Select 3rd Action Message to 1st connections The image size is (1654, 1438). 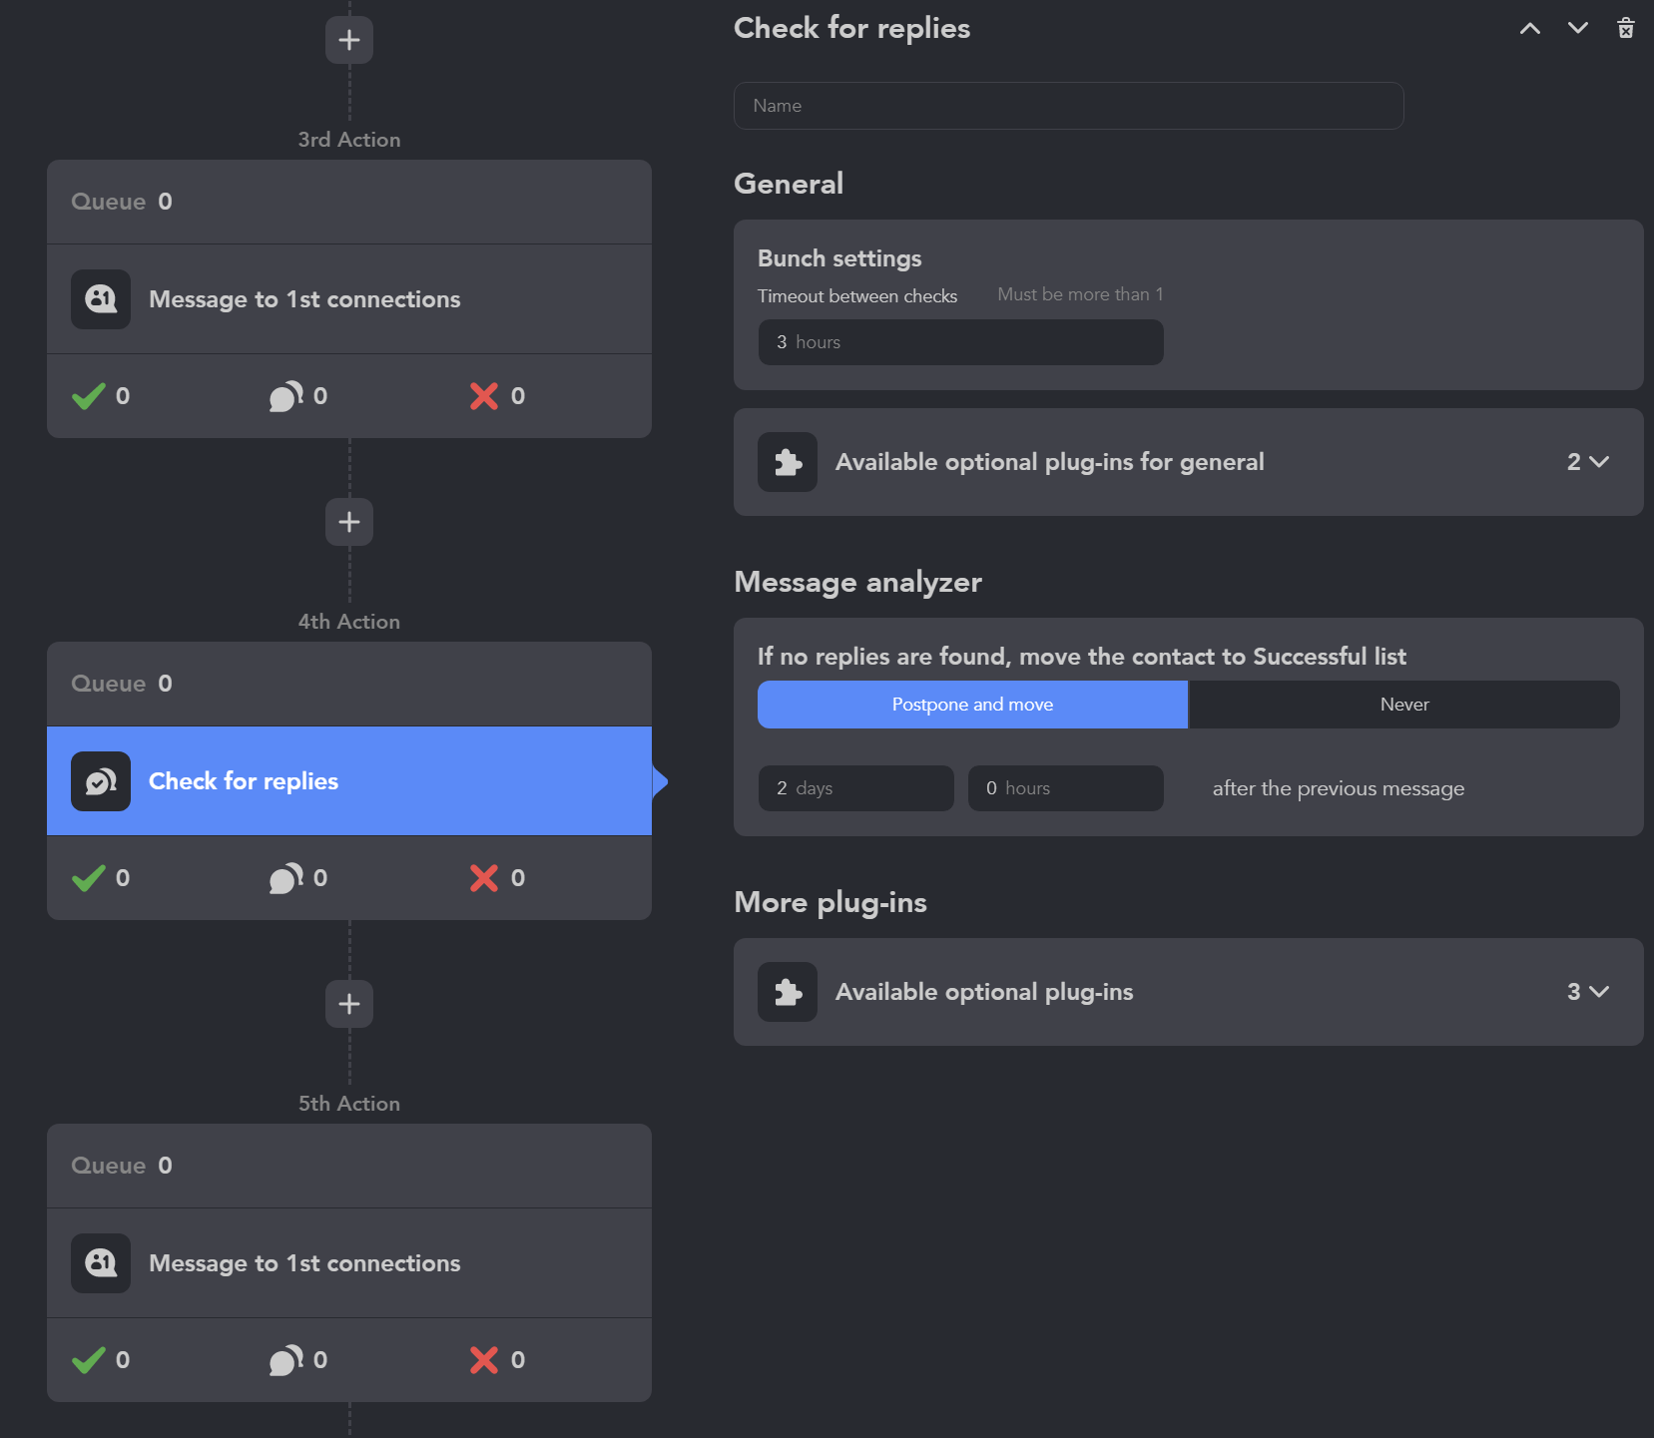pyautogui.click(x=349, y=299)
